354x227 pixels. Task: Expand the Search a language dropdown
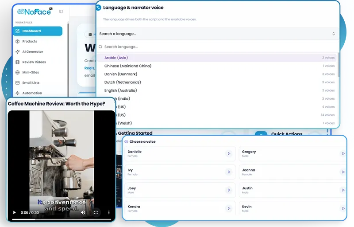click(x=218, y=34)
